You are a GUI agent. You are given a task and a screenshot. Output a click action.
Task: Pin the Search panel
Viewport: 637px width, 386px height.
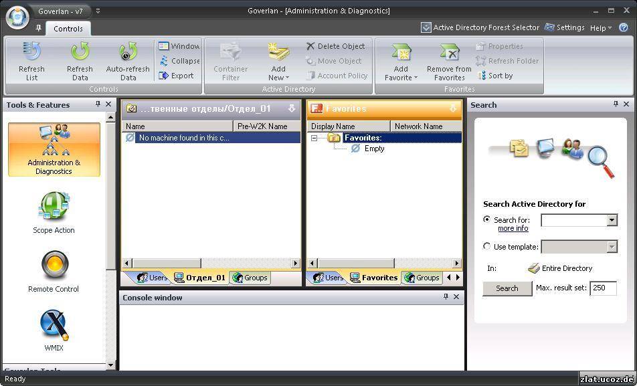(616, 104)
